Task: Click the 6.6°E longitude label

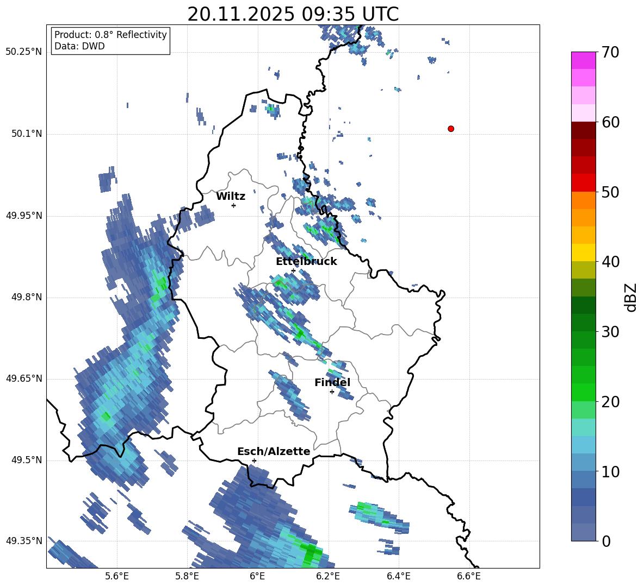Action: (469, 576)
